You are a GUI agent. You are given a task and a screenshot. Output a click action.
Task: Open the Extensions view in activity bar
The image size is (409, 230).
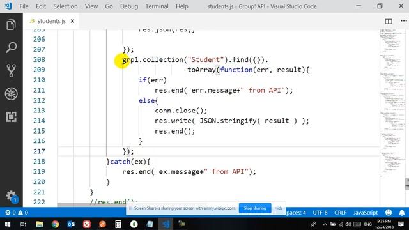[x=11, y=117]
